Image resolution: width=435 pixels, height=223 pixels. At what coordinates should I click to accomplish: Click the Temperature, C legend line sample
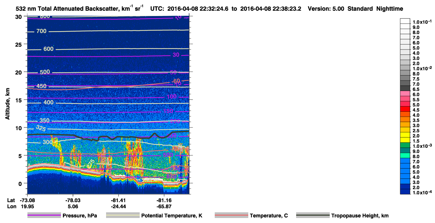231,216
